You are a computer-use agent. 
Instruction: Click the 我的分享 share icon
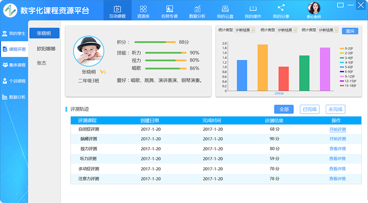(x=281, y=8)
